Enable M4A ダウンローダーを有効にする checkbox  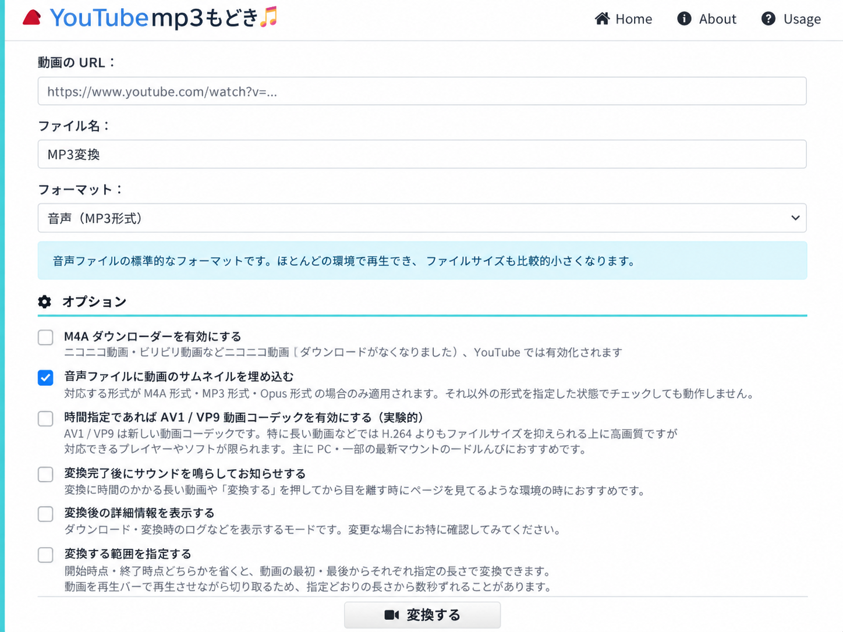pos(45,338)
